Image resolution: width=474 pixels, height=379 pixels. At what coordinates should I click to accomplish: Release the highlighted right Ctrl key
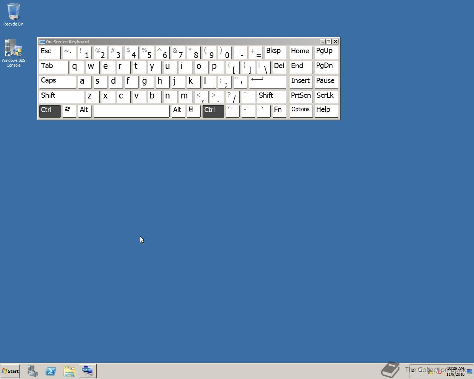coord(213,111)
